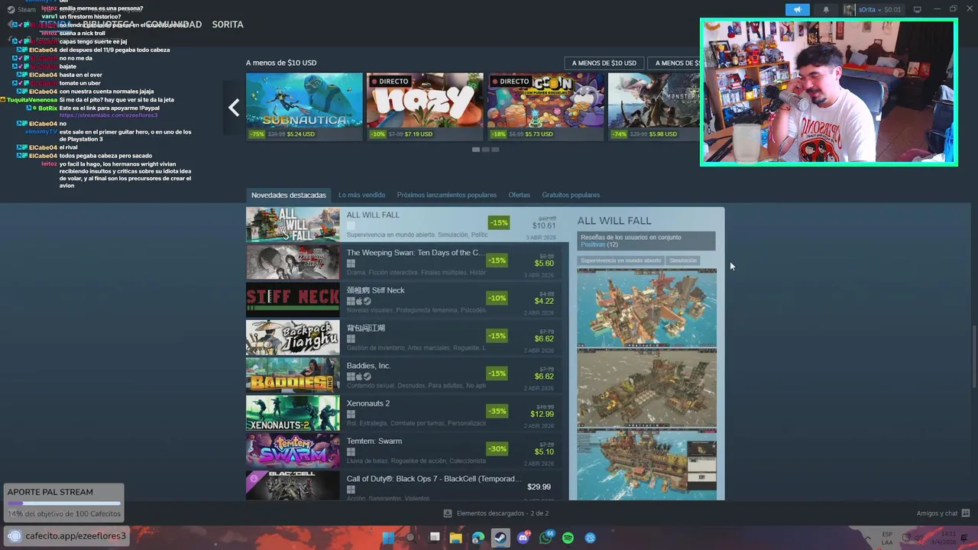Screen dimensions: 978x550
Task: Open third All Will Fall preview screenshot
Action: pos(647,464)
